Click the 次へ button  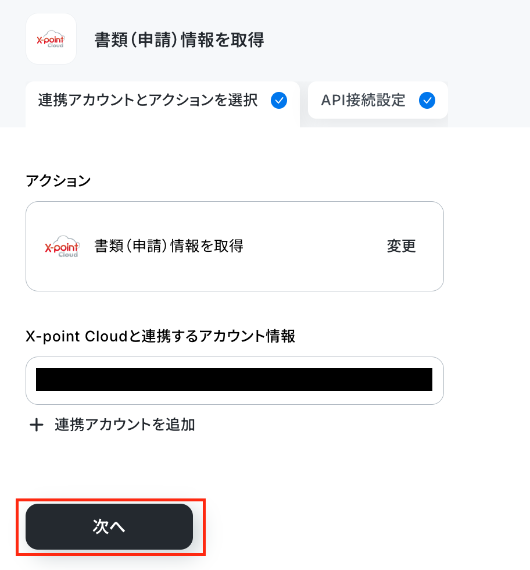pyautogui.click(x=109, y=526)
